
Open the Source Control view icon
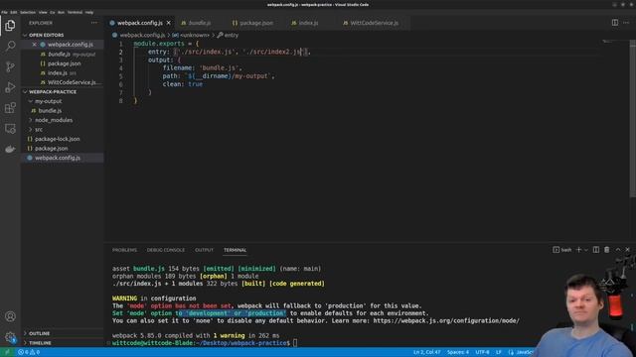10,66
